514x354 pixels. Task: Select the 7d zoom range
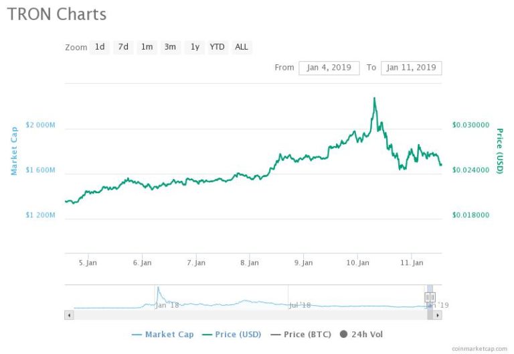pyautogui.click(x=123, y=47)
